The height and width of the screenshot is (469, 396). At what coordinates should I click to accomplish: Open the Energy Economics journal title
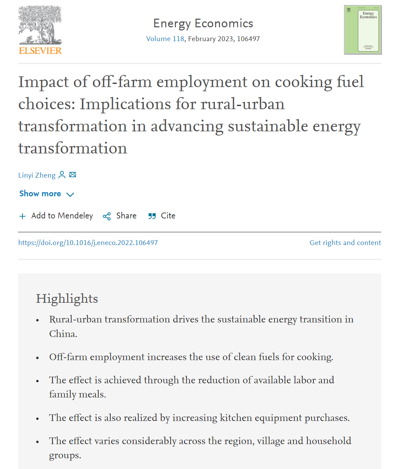(x=203, y=24)
